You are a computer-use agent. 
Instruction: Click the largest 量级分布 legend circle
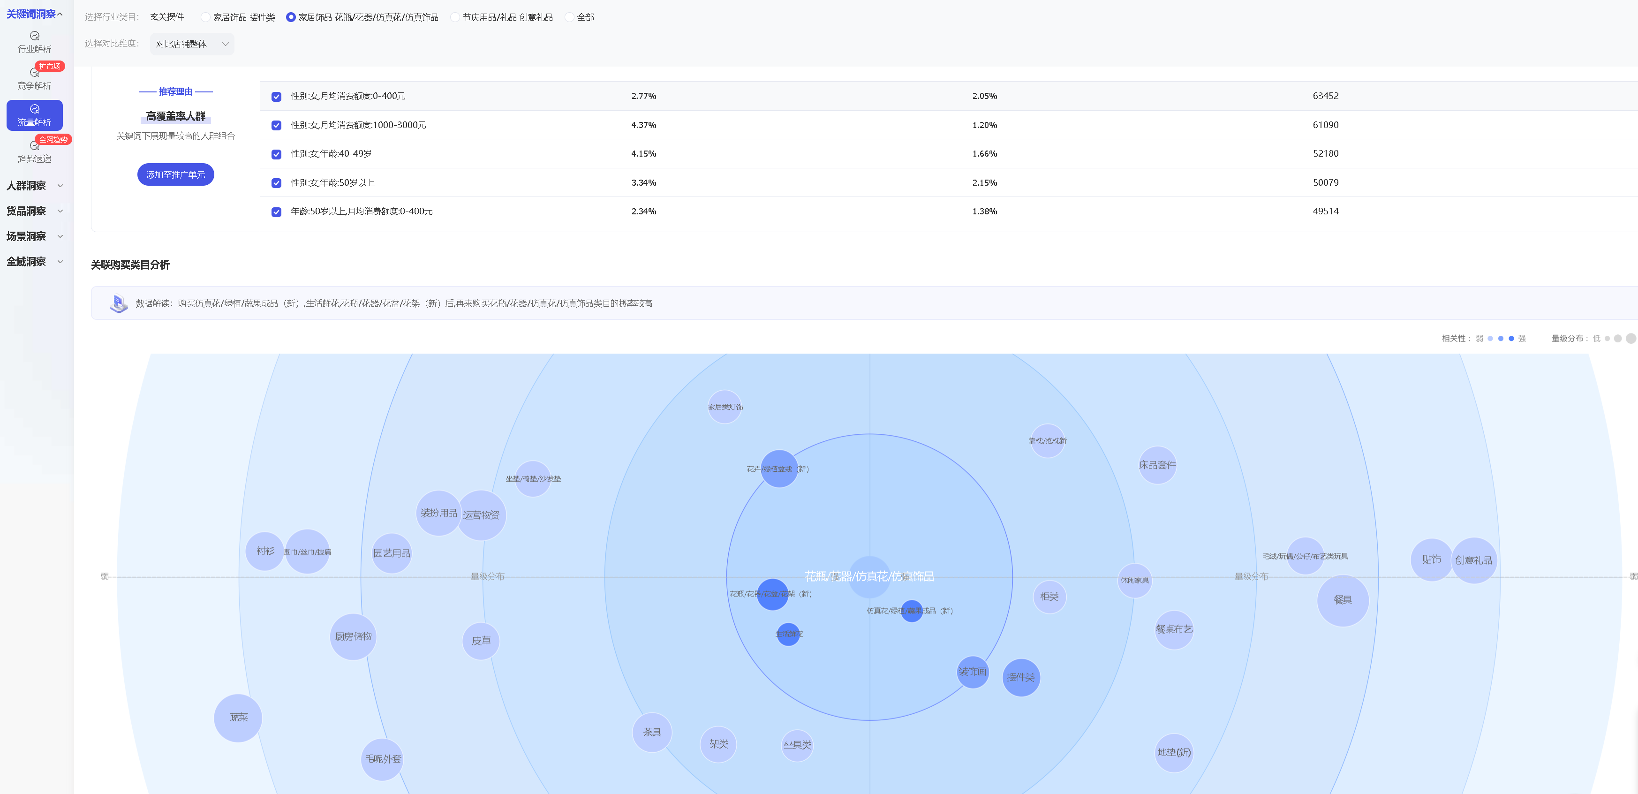[1631, 338]
